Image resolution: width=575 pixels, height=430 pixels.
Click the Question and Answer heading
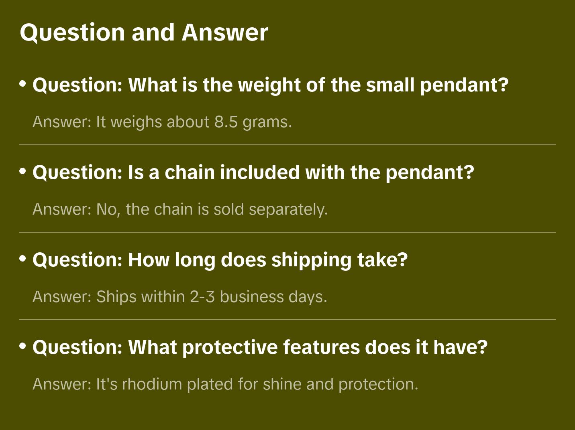point(144,32)
